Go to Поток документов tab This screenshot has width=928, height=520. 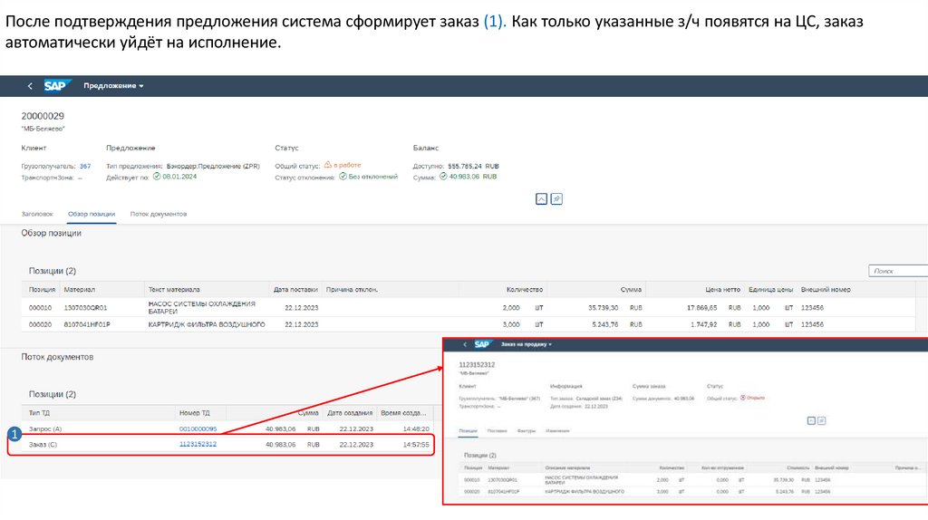pyautogui.click(x=158, y=214)
